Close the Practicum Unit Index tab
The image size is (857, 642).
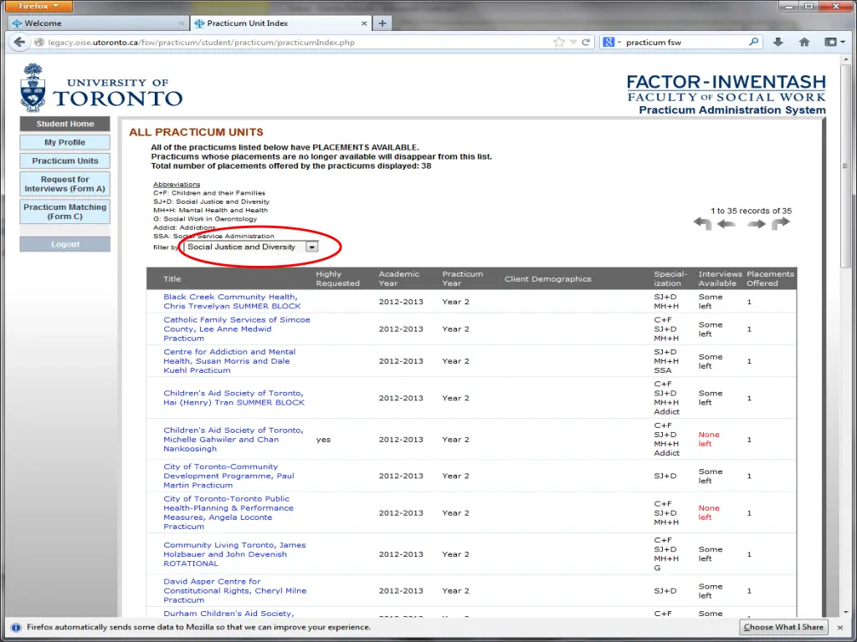(x=364, y=23)
